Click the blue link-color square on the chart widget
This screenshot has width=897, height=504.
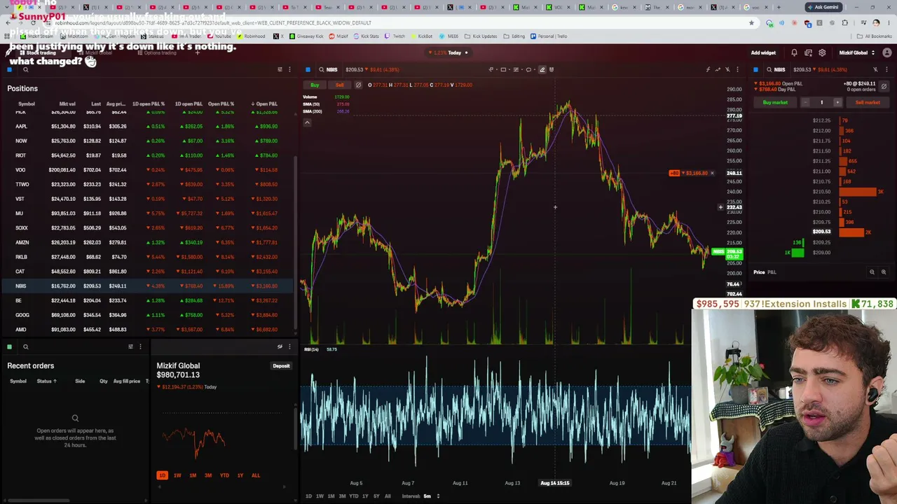click(308, 69)
